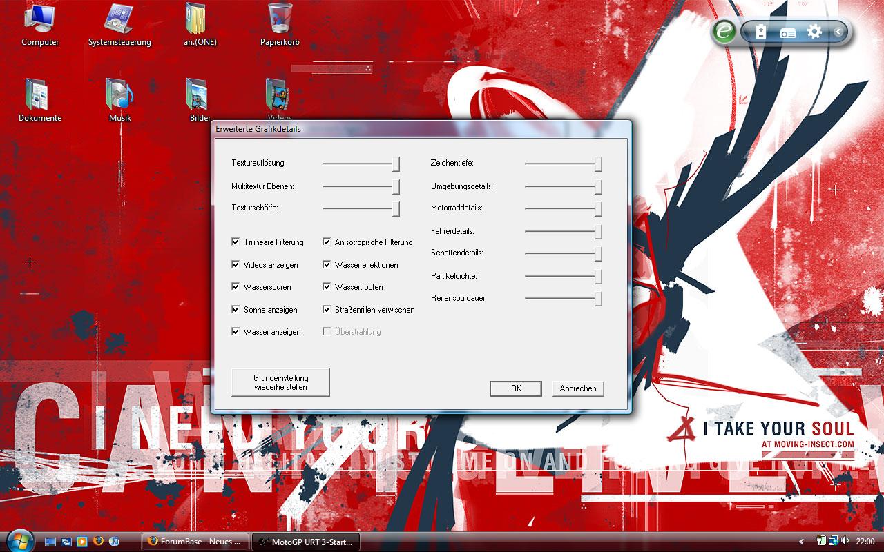Viewport: 884px width, 552px height.
Task: Select the Musik folder on desktop
Action: pyautogui.click(x=119, y=101)
